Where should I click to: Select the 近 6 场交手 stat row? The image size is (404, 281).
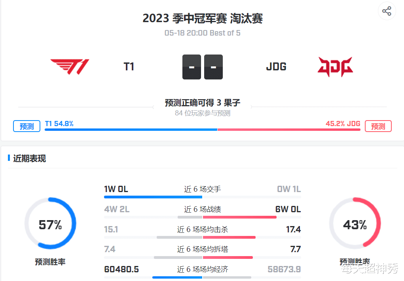202,189
